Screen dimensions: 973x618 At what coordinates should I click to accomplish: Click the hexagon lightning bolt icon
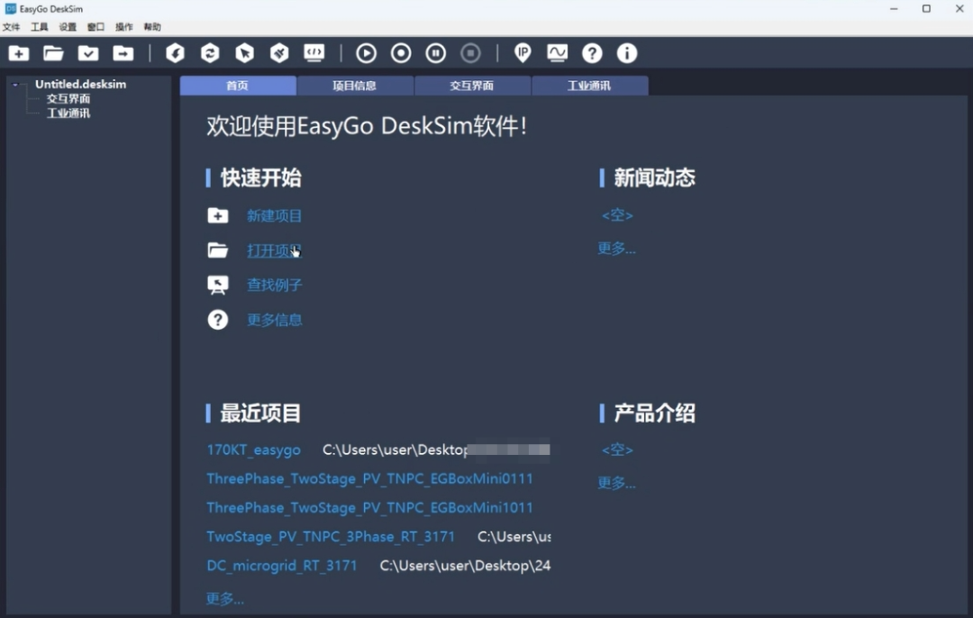click(x=175, y=53)
